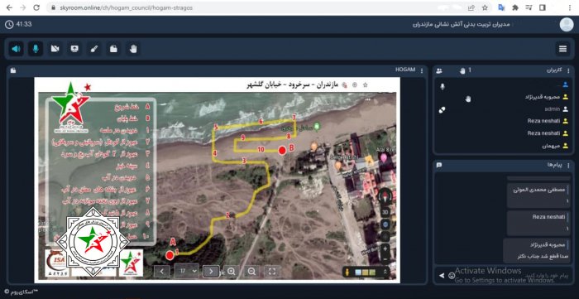Mute the room speaker audio
This screenshot has width=579, height=299.
click(16, 49)
